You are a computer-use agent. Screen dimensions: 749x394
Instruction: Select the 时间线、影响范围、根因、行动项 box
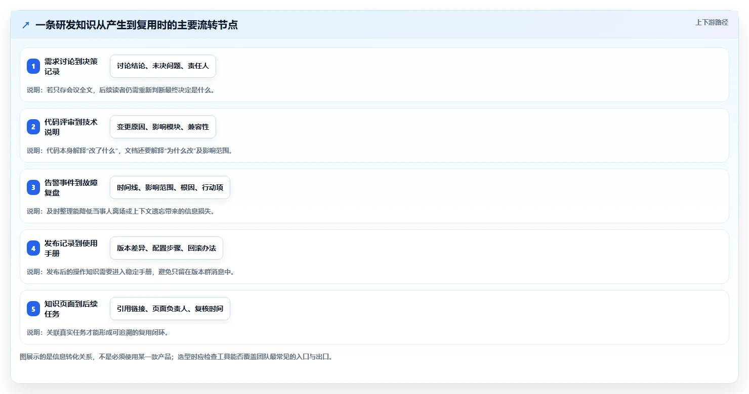[x=170, y=187]
